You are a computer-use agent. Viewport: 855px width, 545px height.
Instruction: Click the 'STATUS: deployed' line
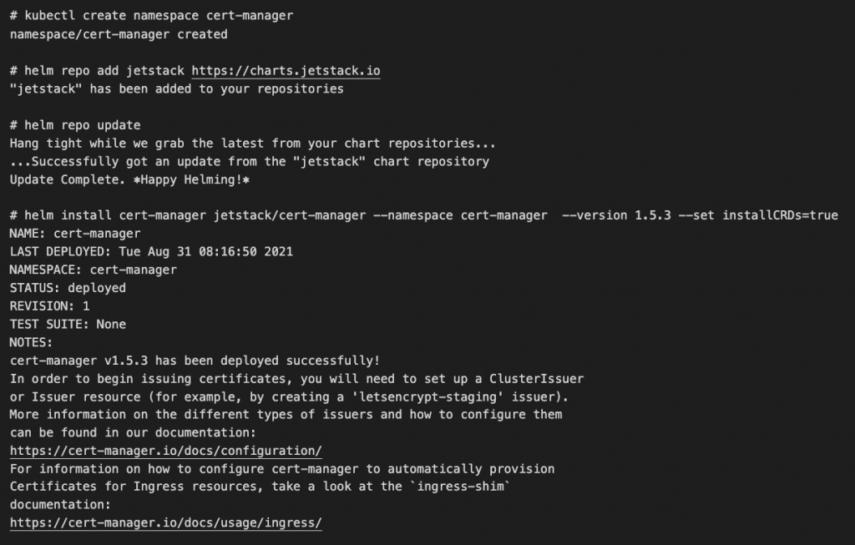point(68,288)
